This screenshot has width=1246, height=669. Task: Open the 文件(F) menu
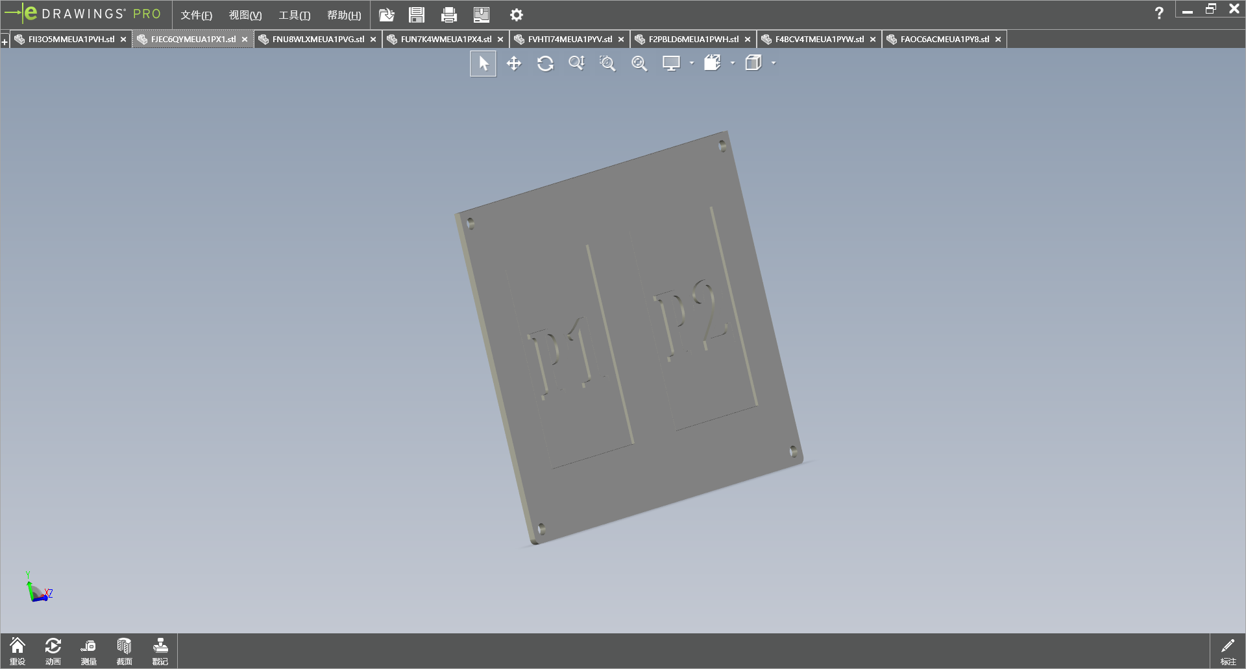pyautogui.click(x=197, y=15)
